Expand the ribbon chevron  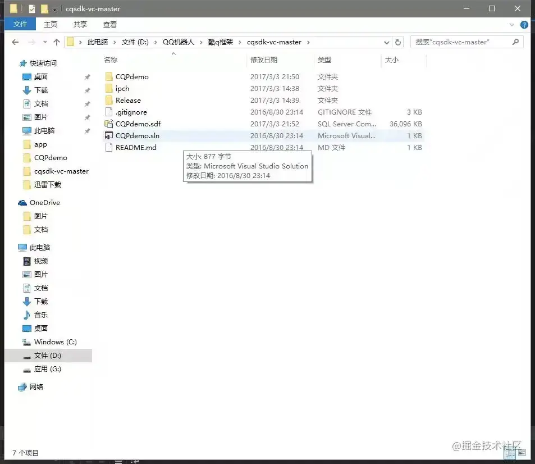[x=511, y=25]
